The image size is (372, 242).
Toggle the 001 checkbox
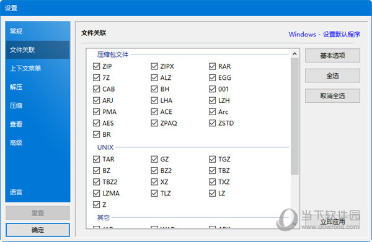(212, 89)
